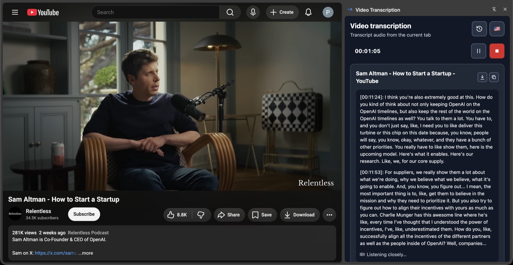The image size is (513, 265).
Task: Go to YouTube home via logo
Action: 43,12
